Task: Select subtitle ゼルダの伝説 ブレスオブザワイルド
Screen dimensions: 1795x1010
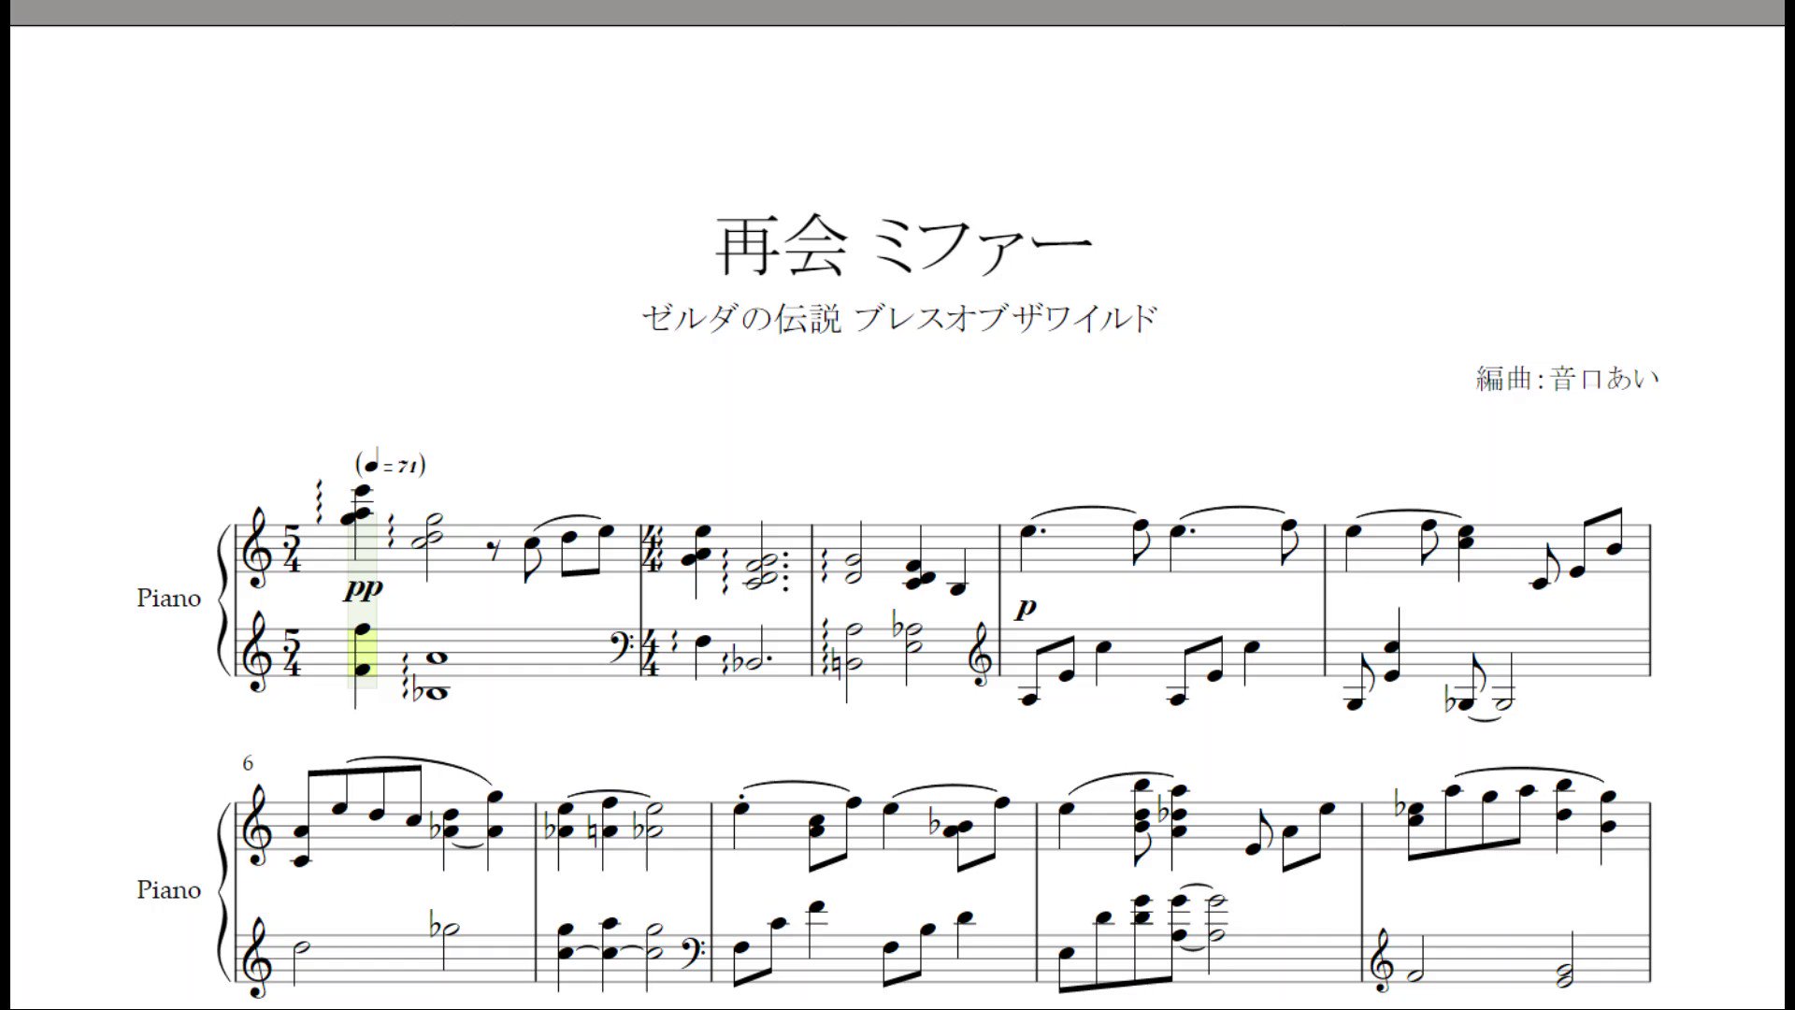Action: [x=899, y=318]
